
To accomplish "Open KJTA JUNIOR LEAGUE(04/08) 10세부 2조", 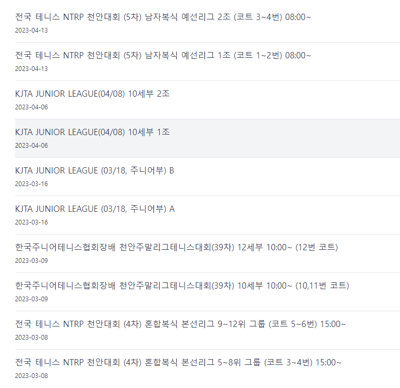I will point(93,94).
